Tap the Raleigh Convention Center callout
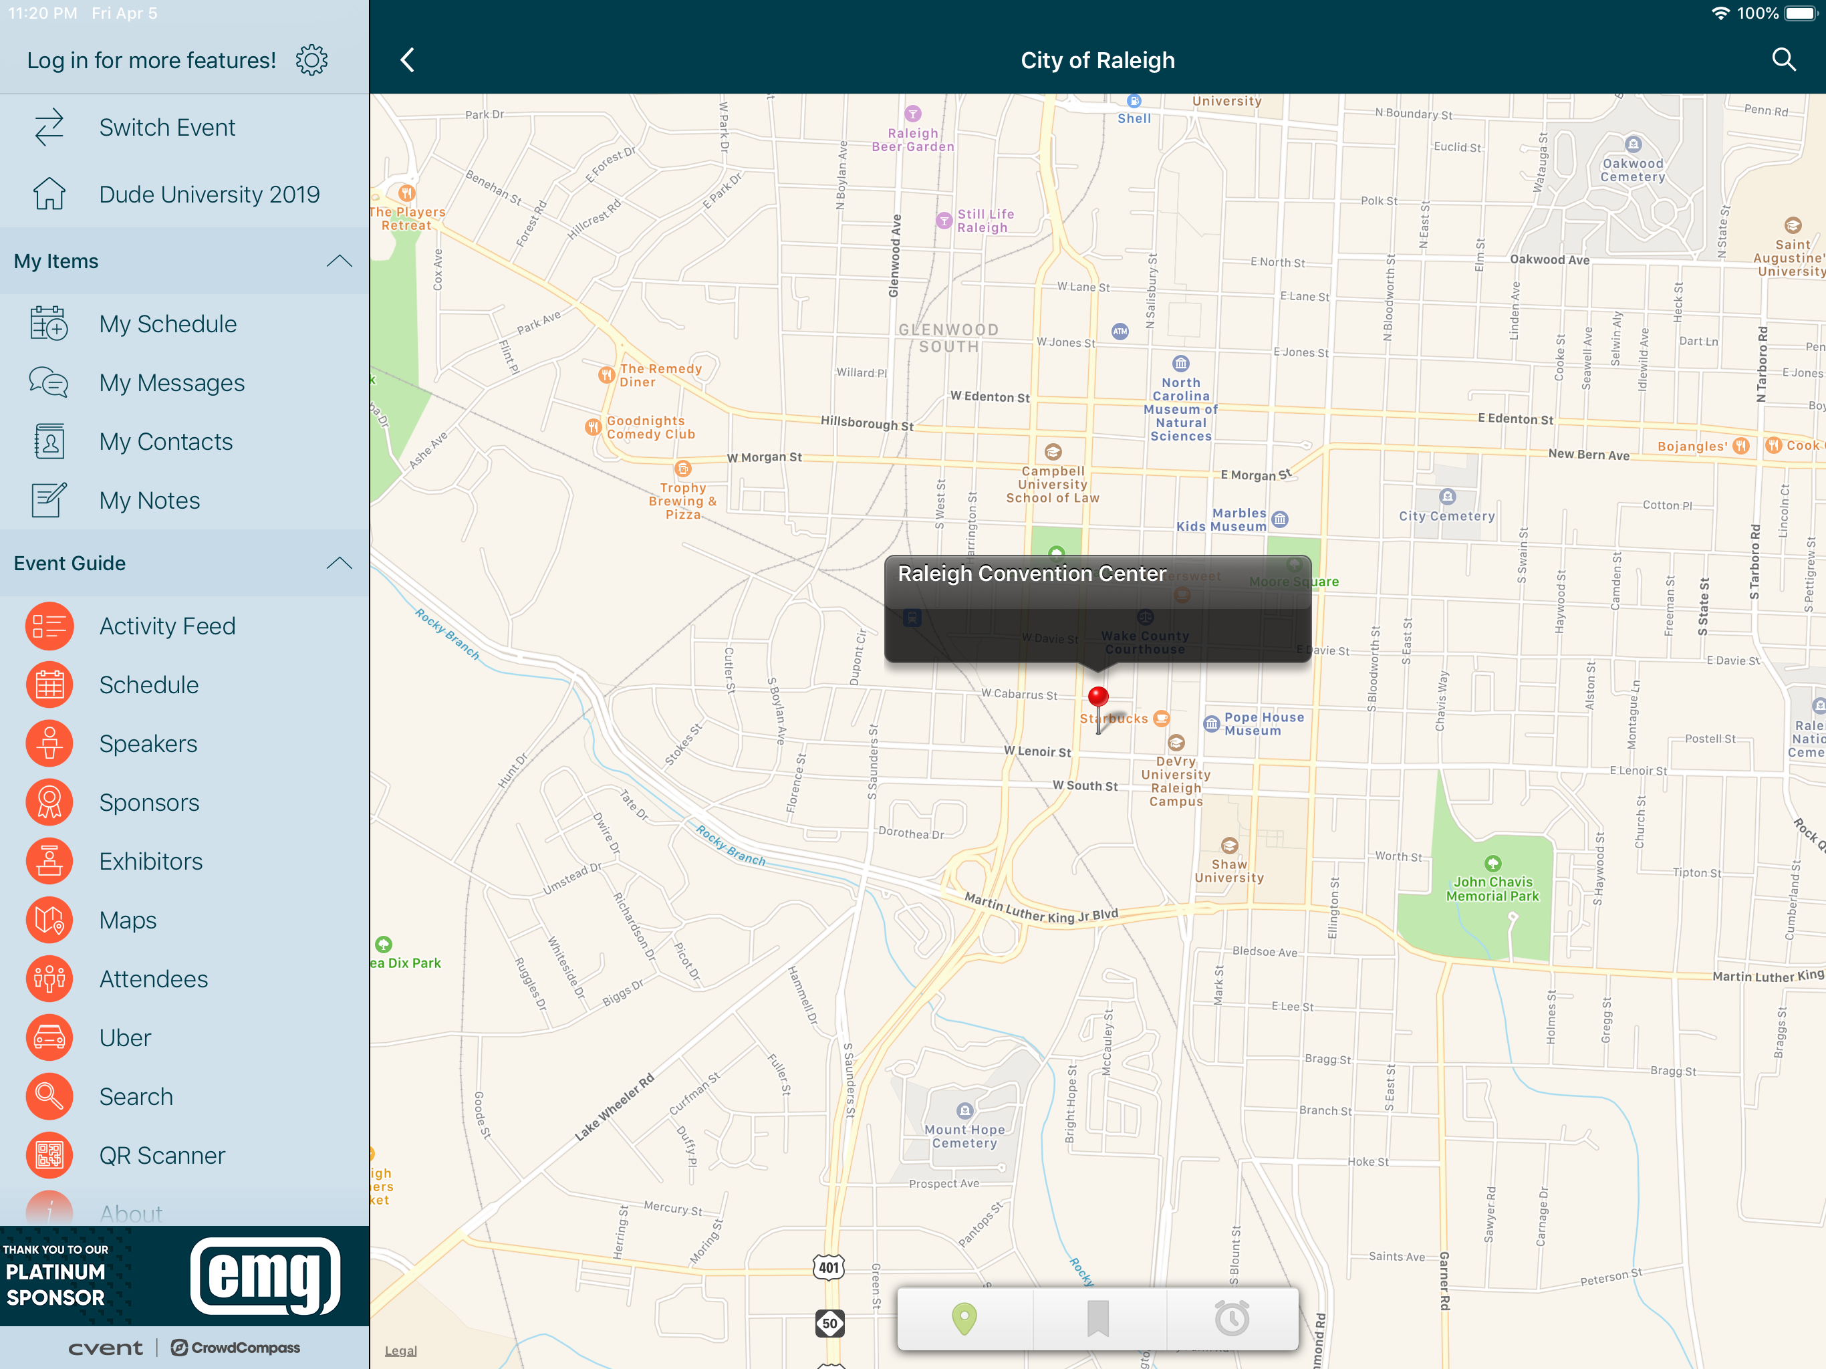1826x1369 pixels. point(1097,608)
